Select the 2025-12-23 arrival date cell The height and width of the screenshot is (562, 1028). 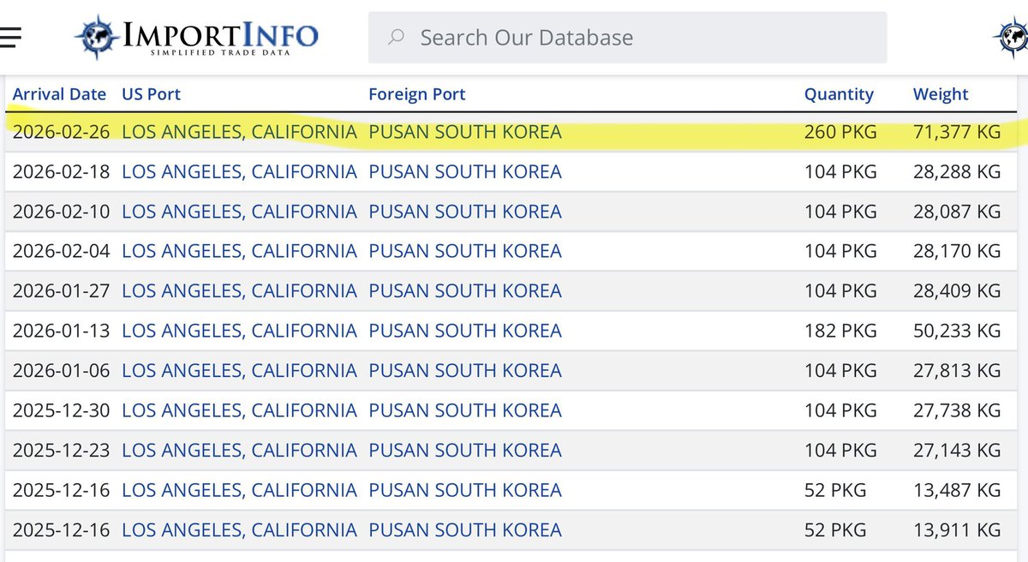coord(61,450)
